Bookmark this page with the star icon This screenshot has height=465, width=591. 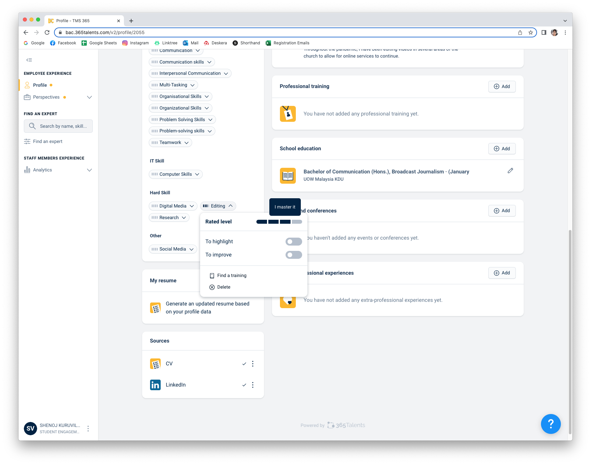click(531, 32)
